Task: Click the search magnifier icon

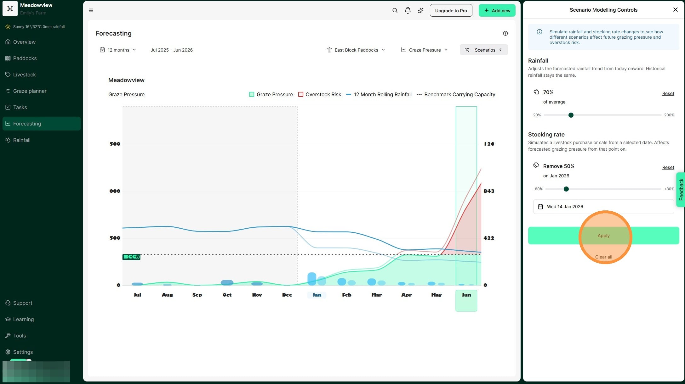Action: point(395,10)
